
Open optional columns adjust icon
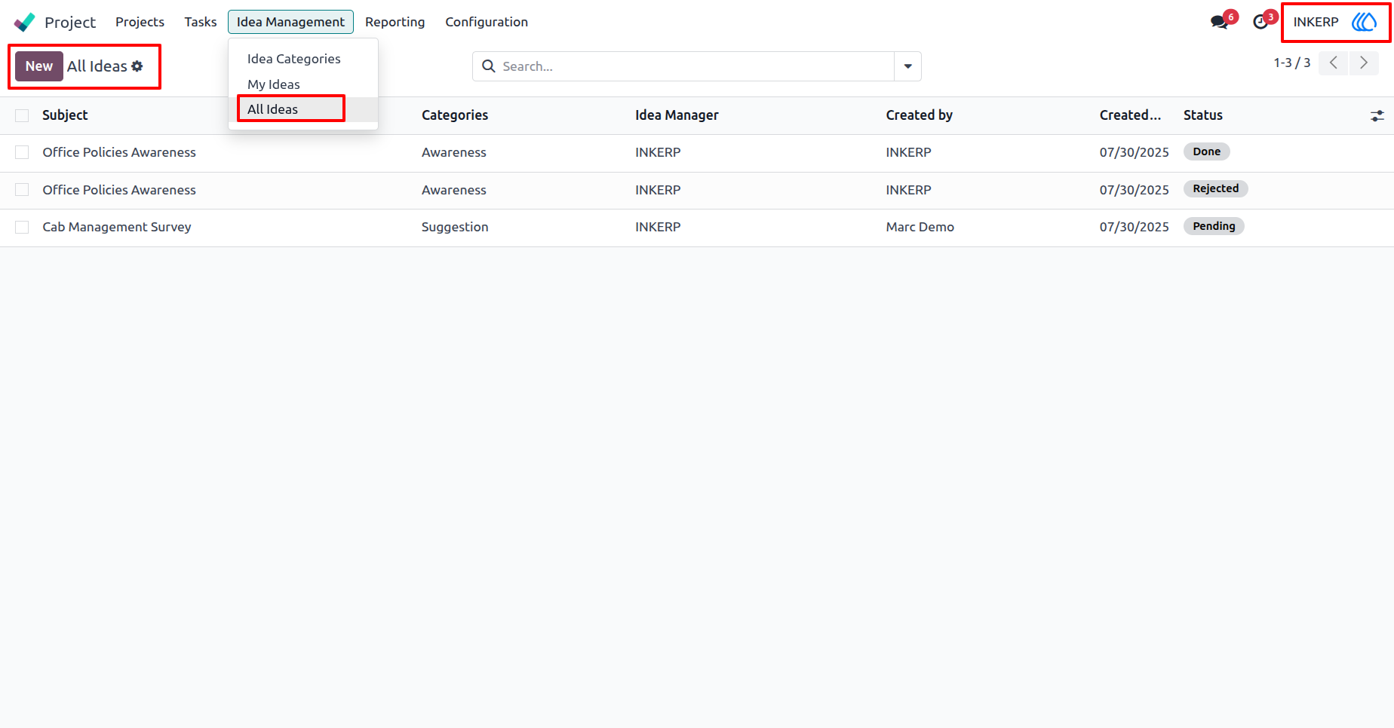tap(1377, 115)
